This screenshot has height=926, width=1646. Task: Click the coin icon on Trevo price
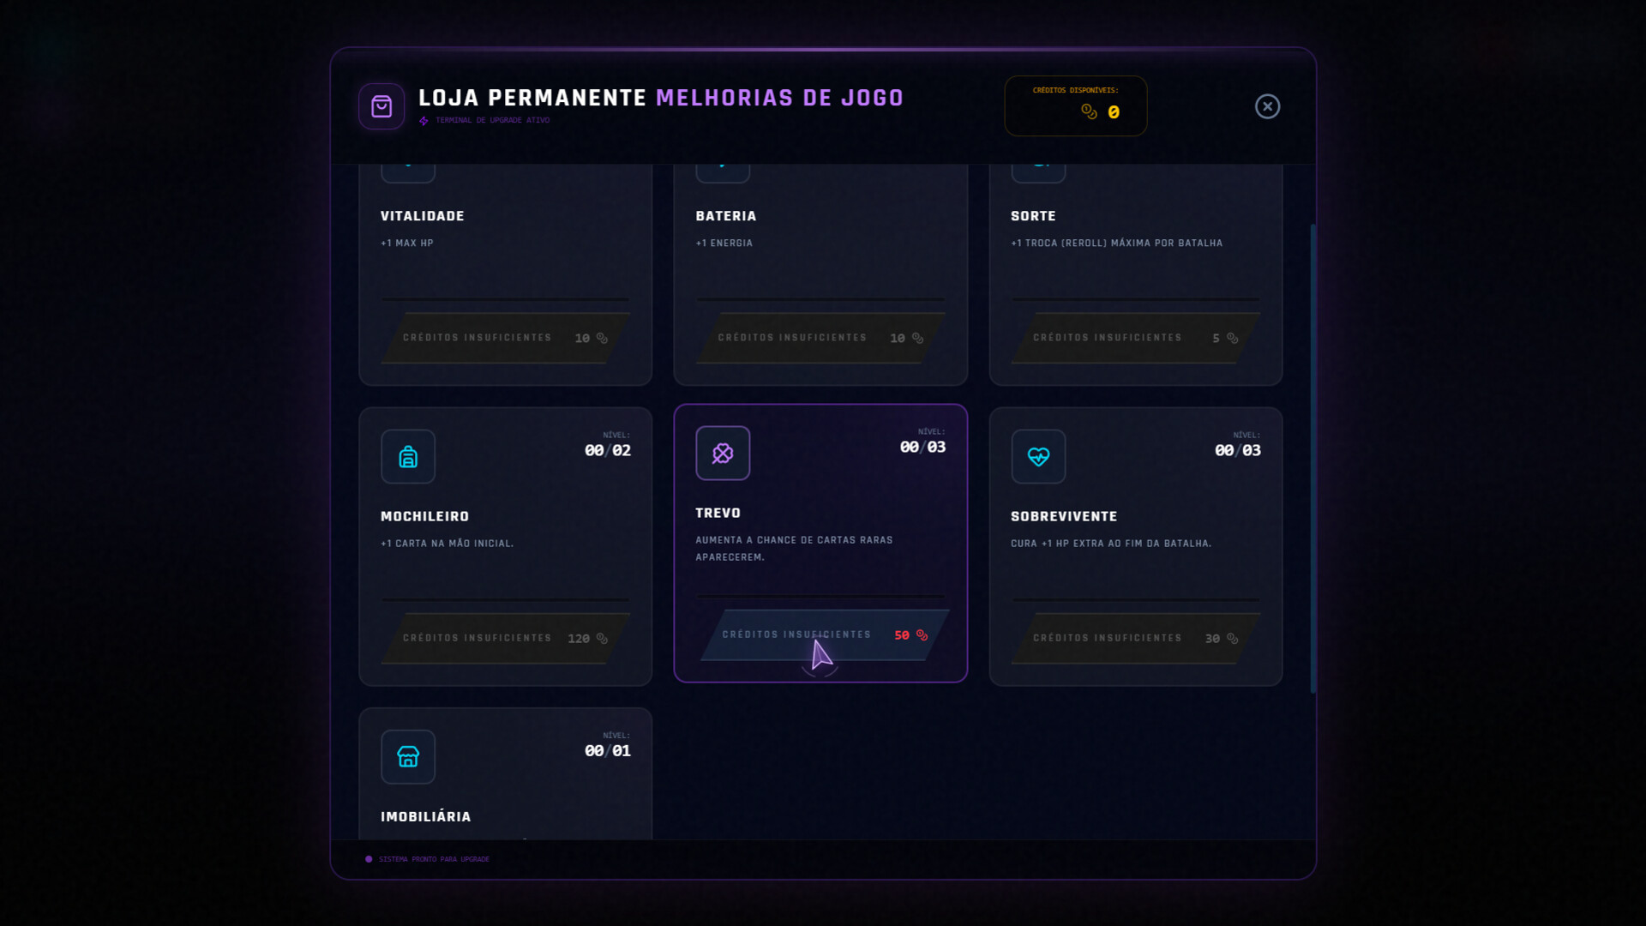(x=922, y=635)
